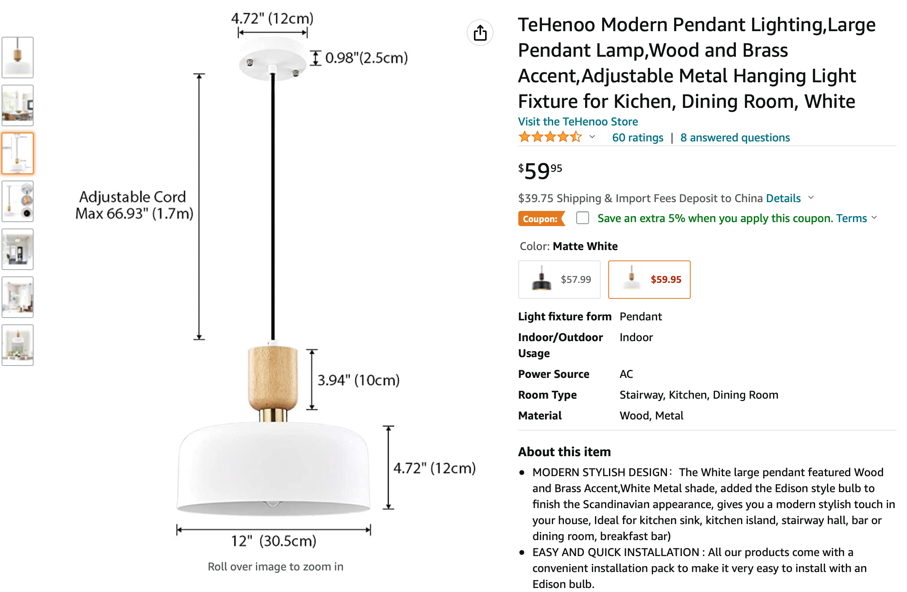Open the star rating breakdown chevron
The width and height of the screenshot is (907, 592).
(x=592, y=137)
